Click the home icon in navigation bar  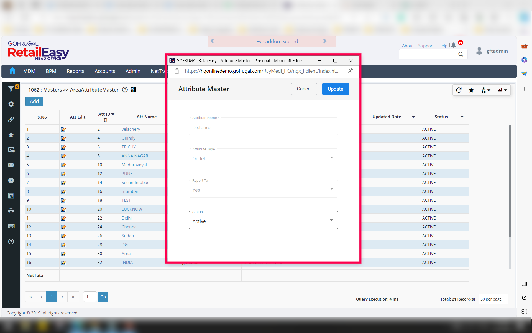[x=12, y=71]
